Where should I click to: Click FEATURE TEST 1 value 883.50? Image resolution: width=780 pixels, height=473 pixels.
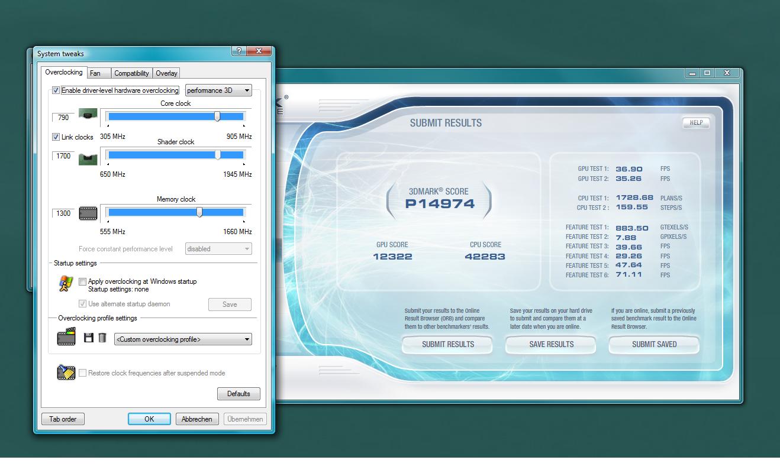pyautogui.click(x=632, y=228)
